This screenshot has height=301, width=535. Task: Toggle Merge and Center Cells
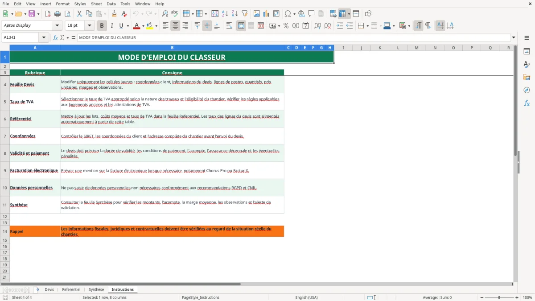coord(241,26)
